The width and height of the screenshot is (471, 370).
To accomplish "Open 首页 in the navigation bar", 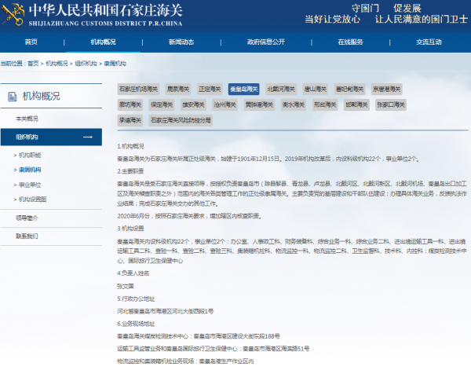I will coord(31,42).
